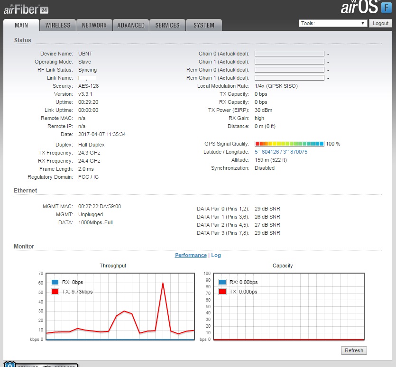This screenshot has width=396, height=367.
Task: Select the ADVANCED tab
Action: pos(131,25)
